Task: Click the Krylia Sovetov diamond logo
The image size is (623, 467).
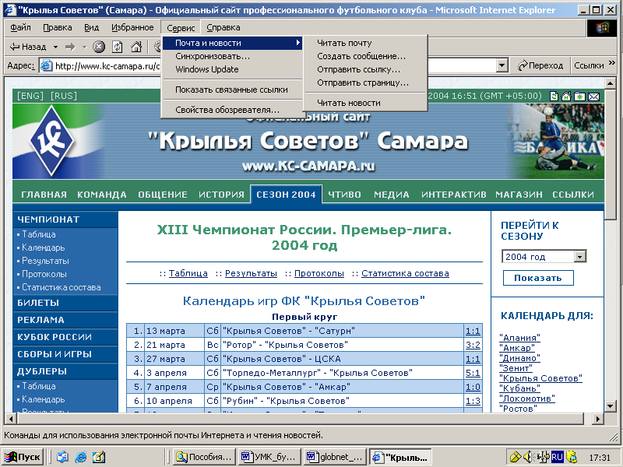Action: click(52, 141)
